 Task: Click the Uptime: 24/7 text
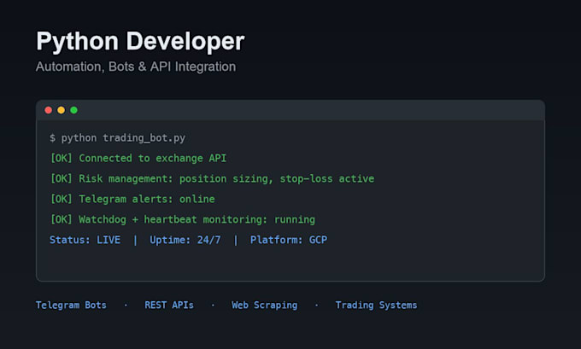point(185,240)
